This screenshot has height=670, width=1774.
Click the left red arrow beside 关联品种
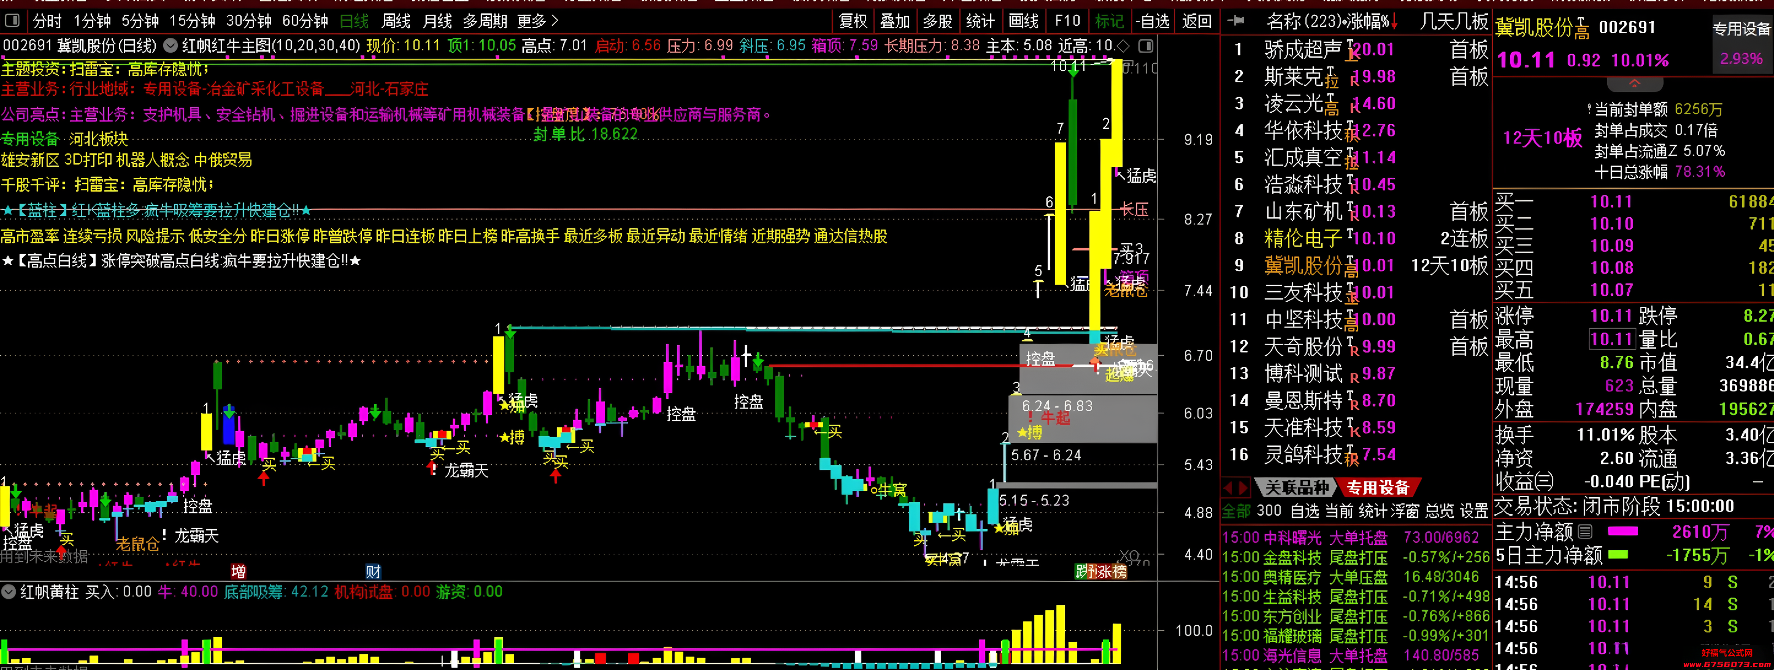(1228, 487)
